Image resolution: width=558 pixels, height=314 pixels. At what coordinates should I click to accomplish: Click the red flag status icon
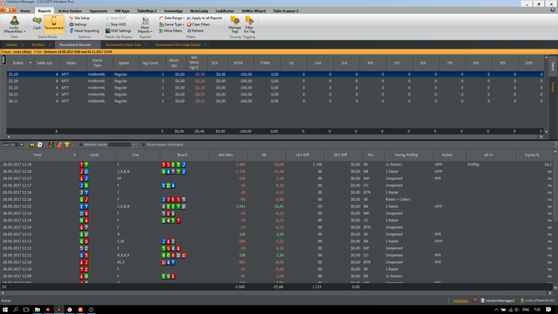click(475, 300)
